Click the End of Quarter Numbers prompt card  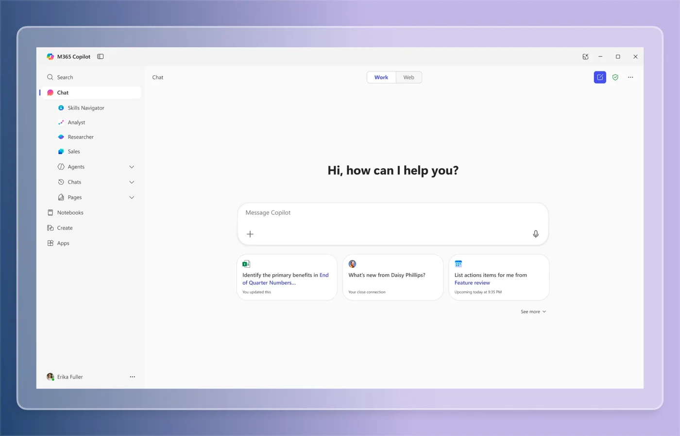(x=287, y=277)
